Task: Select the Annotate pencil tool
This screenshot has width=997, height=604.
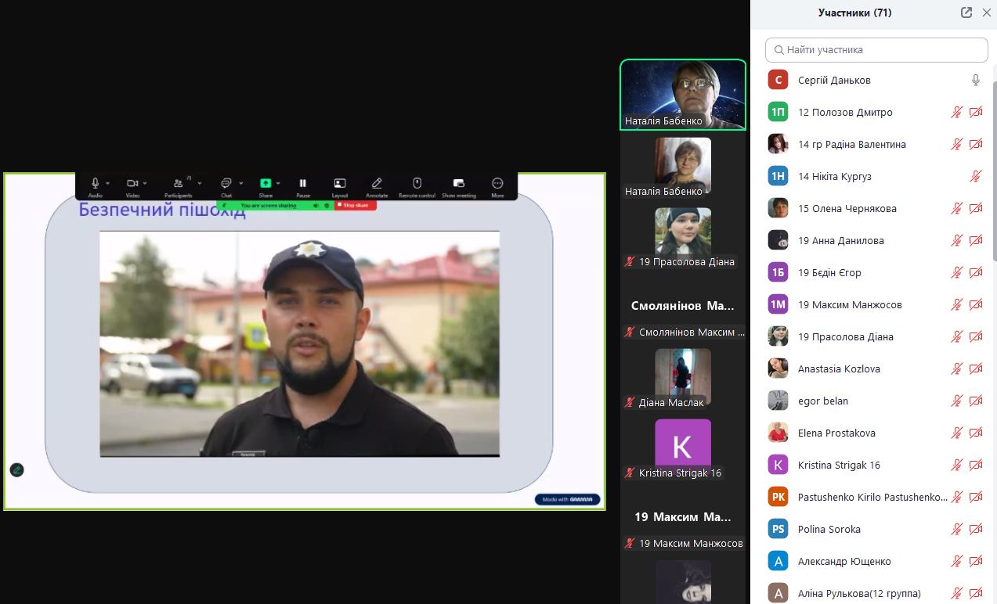Action: click(x=377, y=183)
